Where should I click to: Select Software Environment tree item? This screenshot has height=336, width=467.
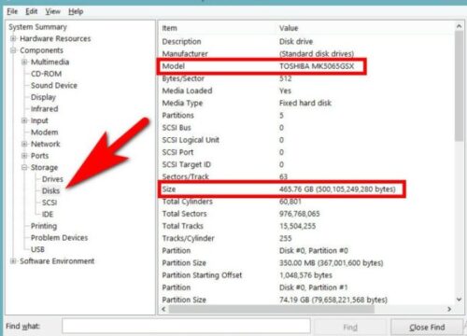(57, 261)
